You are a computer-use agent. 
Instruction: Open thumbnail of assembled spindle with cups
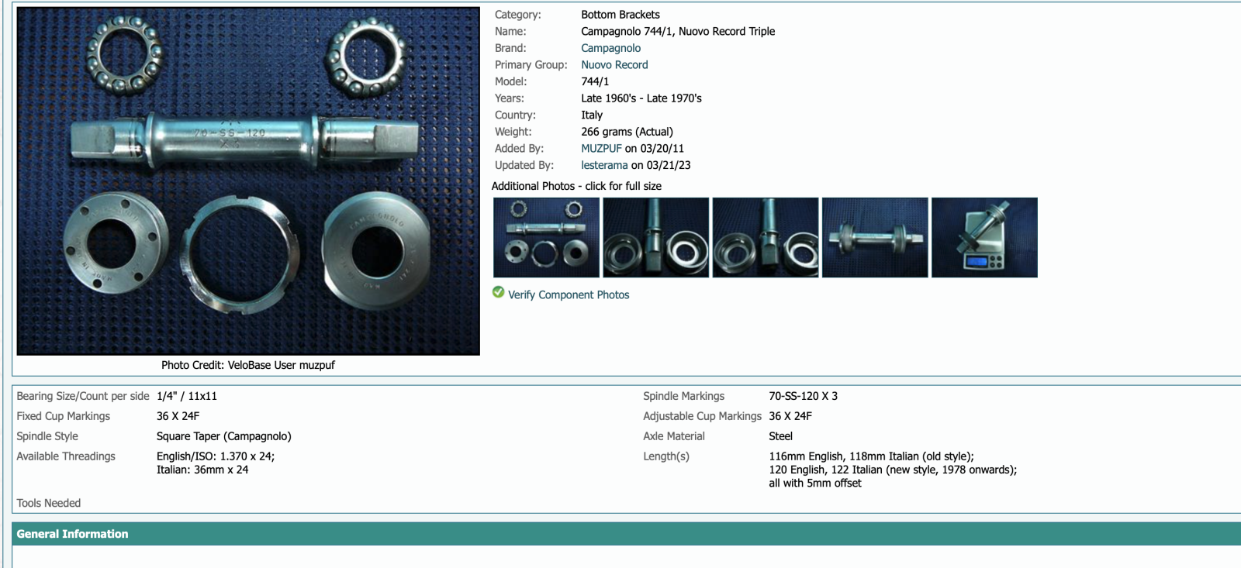(874, 237)
